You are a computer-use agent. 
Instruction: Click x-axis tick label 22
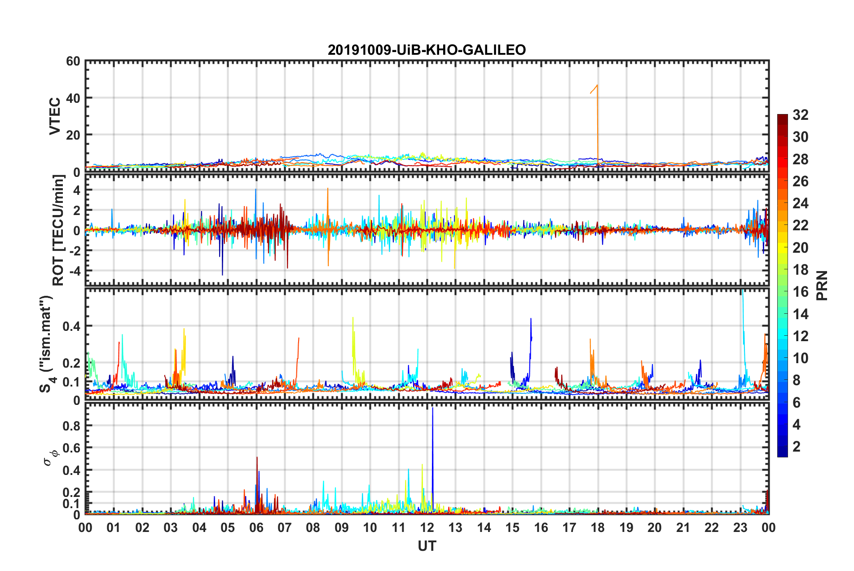(712, 527)
